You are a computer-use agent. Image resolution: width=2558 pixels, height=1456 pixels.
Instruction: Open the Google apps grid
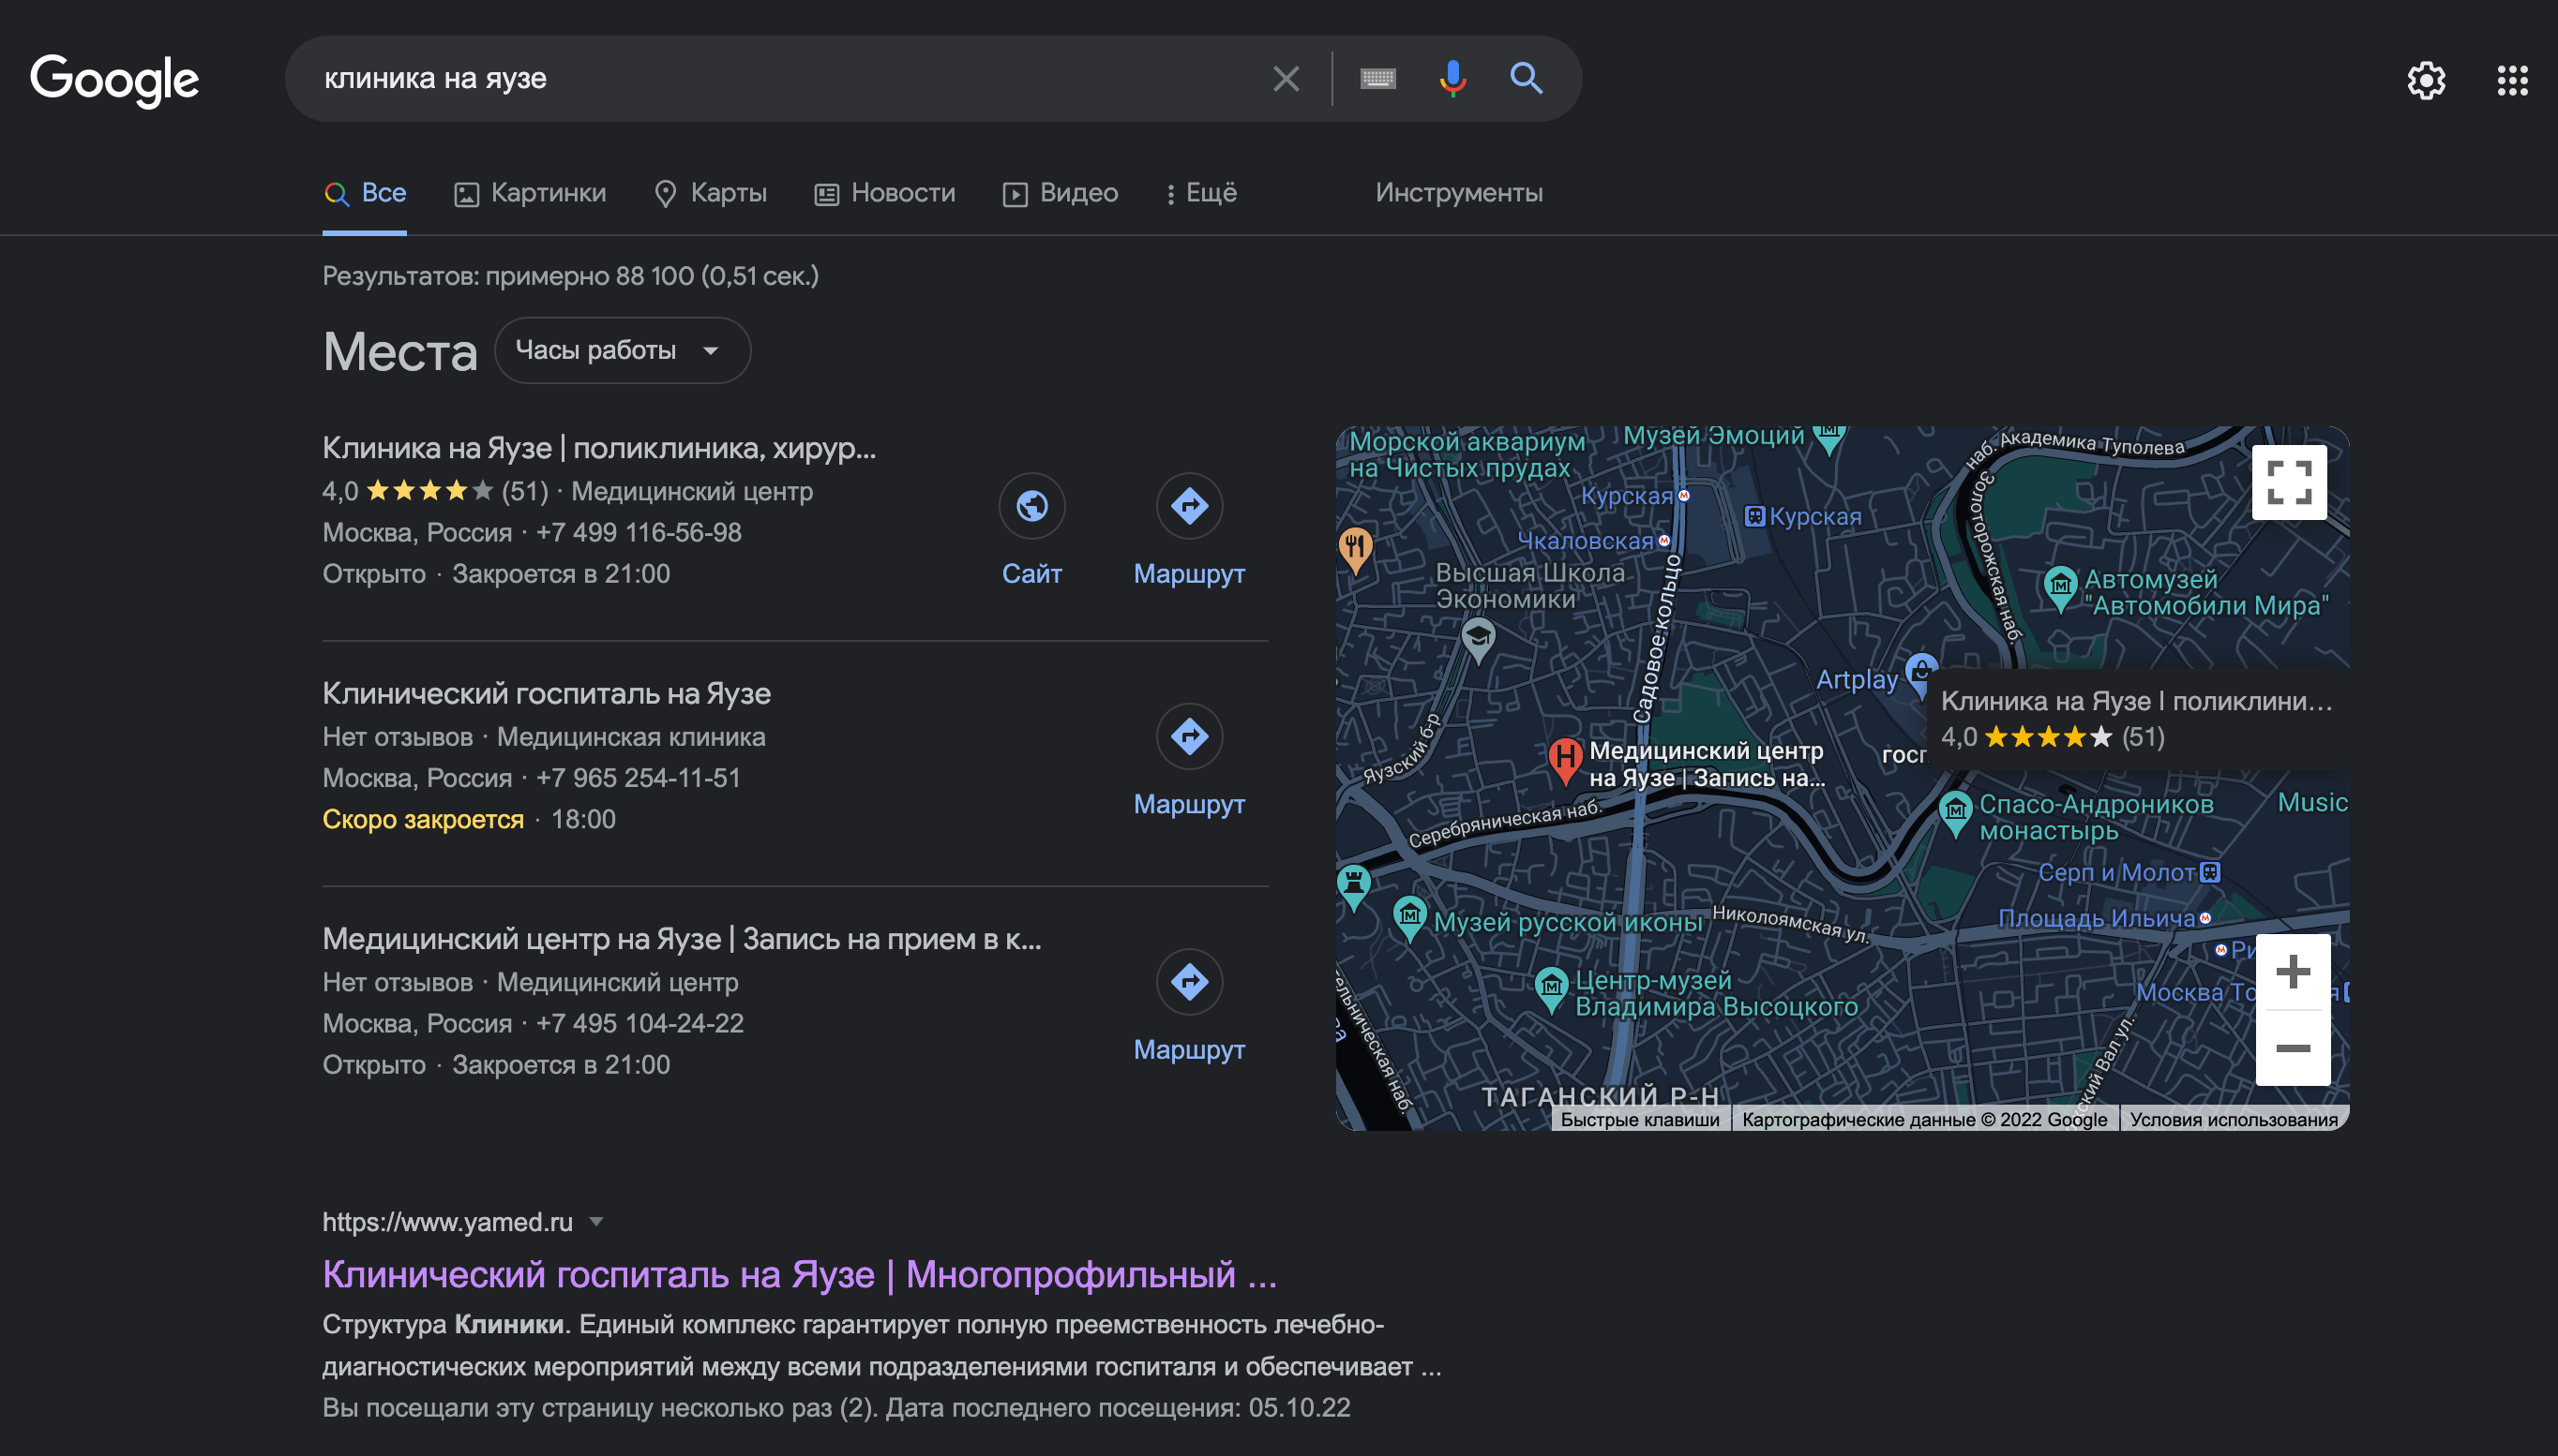pyautogui.click(x=2512, y=80)
